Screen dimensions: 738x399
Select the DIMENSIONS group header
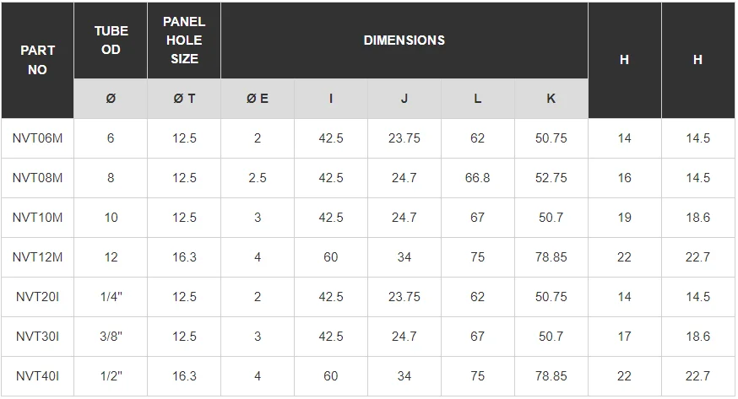(x=404, y=40)
